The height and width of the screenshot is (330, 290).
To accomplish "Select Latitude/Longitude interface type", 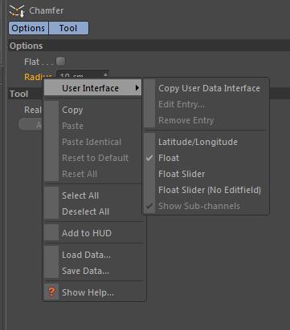I will [x=206, y=142].
